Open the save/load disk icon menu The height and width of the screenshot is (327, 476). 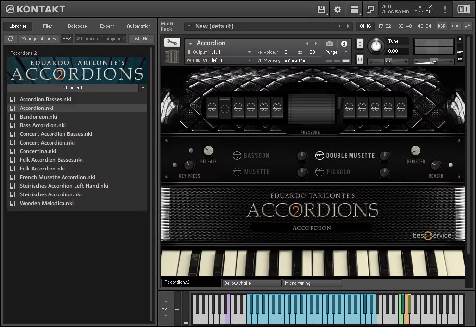(x=321, y=9)
